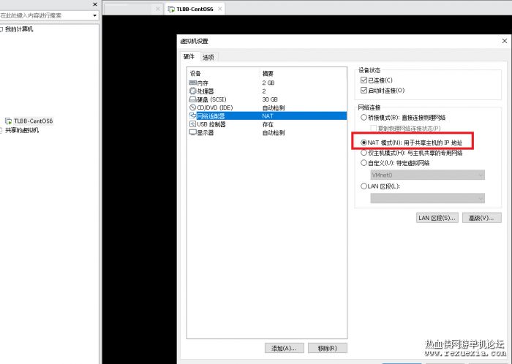Select bridged mode (桥接模式) radio button
The width and height of the screenshot is (512, 364).
click(x=364, y=117)
